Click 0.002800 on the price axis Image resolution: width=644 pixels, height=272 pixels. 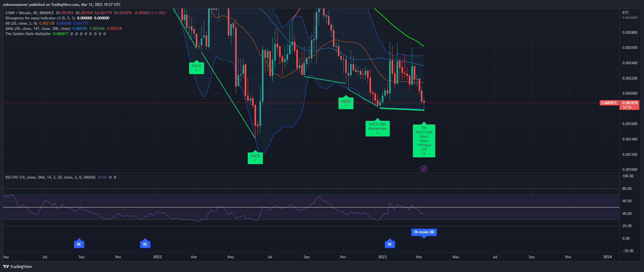pos(630,33)
